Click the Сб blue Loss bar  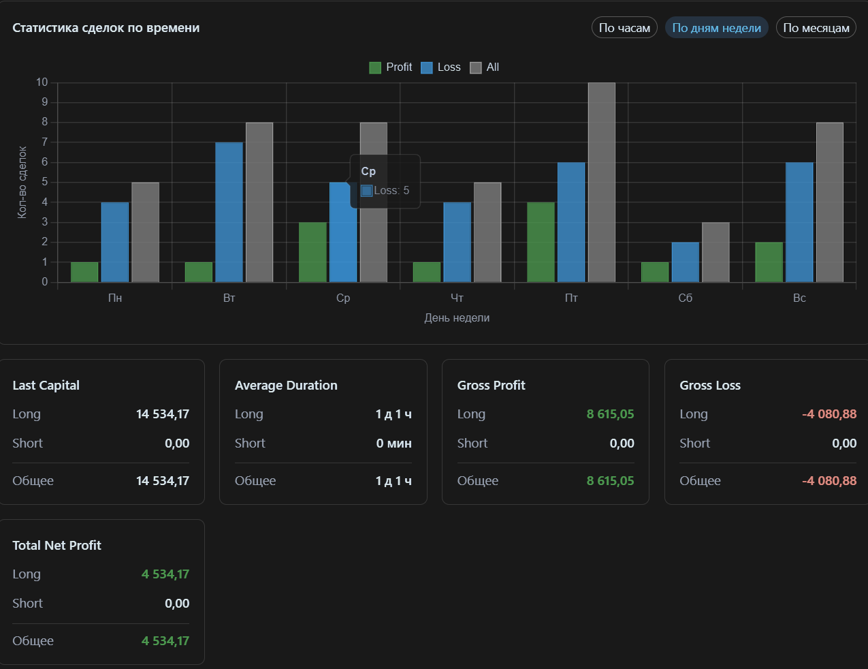686,262
